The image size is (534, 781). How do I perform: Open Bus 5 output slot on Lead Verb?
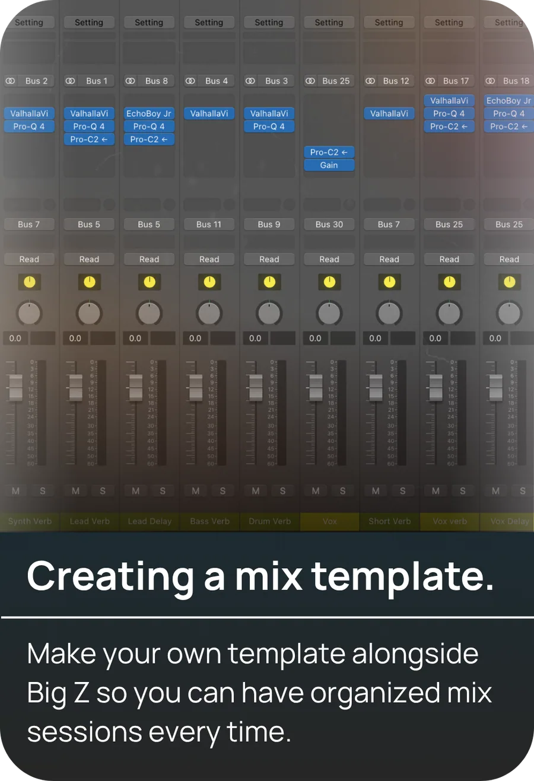point(89,224)
